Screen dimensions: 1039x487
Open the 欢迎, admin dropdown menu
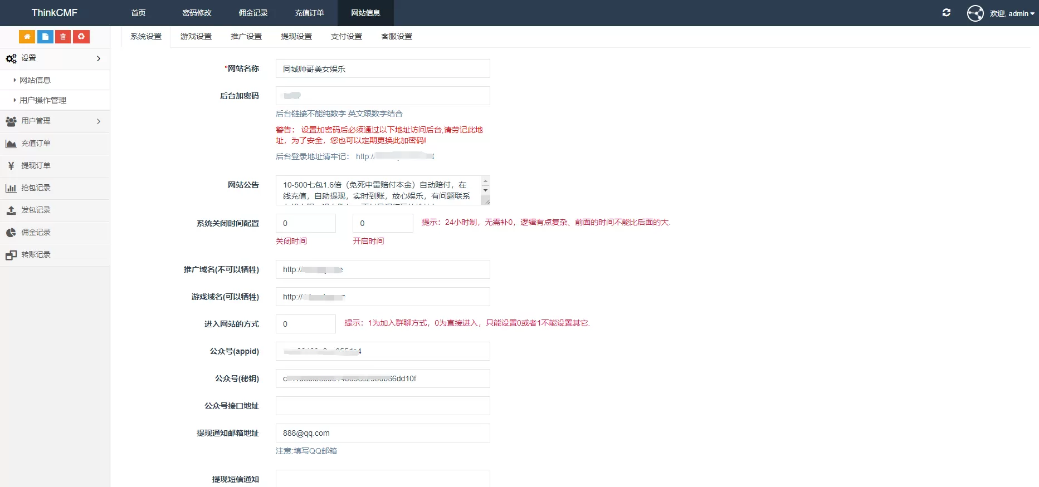[x=1012, y=13]
